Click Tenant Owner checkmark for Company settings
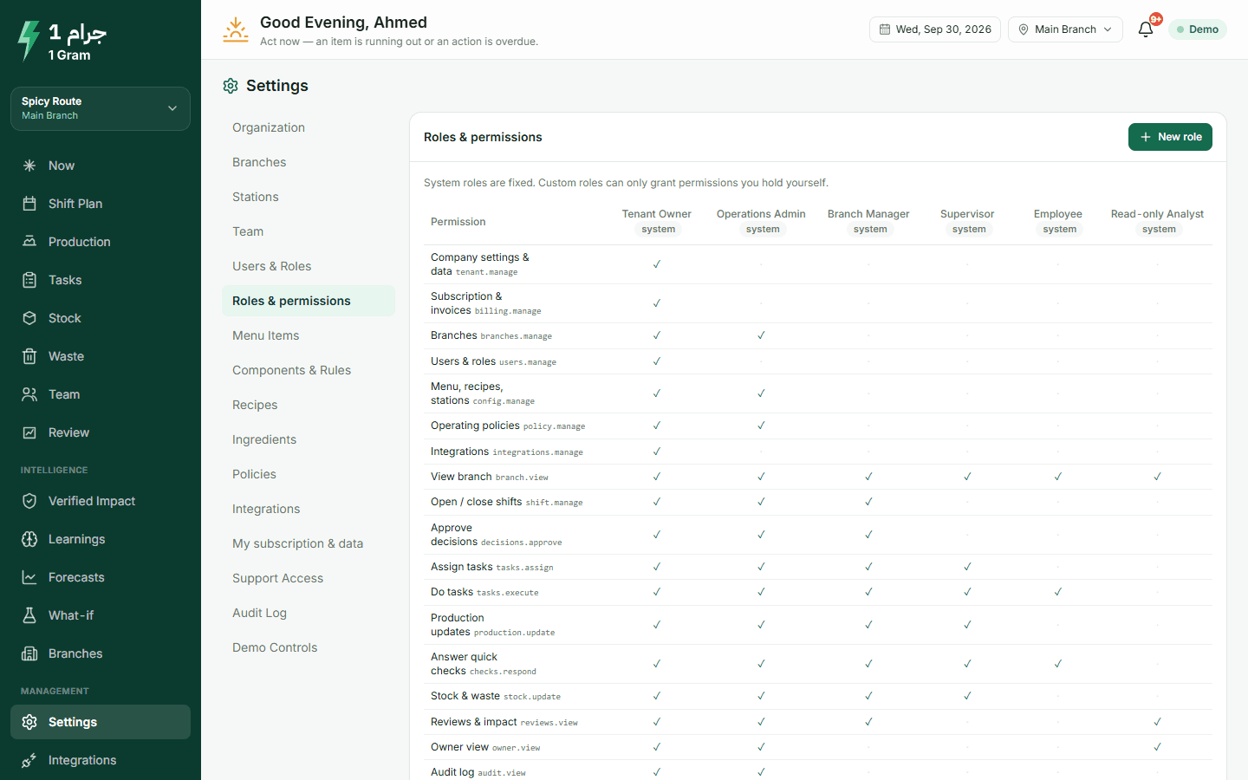The height and width of the screenshot is (780, 1248). (x=657, y=264)
